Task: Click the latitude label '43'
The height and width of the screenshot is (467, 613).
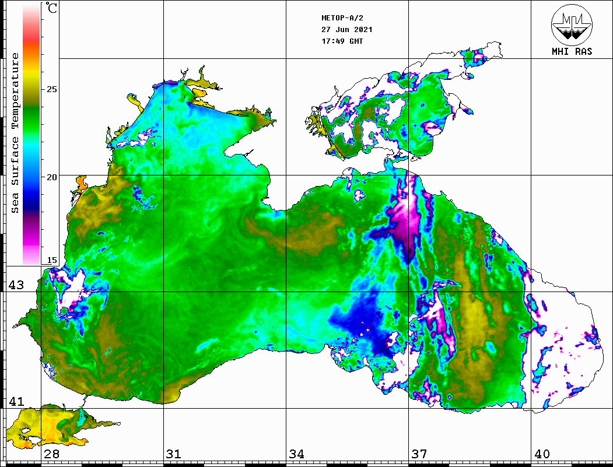Action: coord(16,285)
